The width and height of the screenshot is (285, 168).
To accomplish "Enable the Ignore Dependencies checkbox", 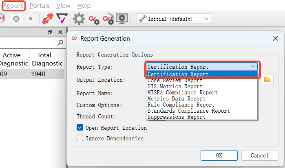I will click(x=80, y=138).
